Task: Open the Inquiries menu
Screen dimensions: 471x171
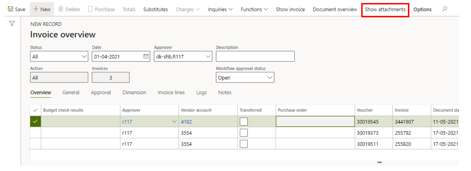Action: [220, 9]
